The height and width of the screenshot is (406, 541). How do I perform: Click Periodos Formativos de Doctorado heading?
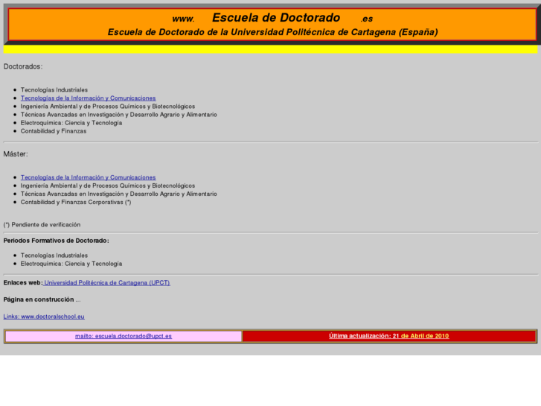[x=57, y=241]
